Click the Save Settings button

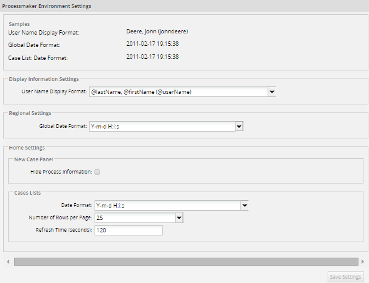click(346, 277)
